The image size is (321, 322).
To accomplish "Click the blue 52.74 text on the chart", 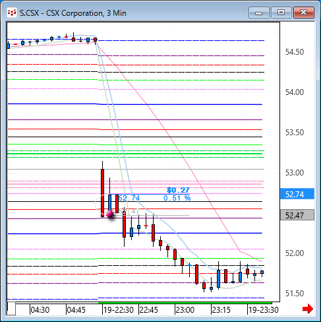I will coord(129,198).
